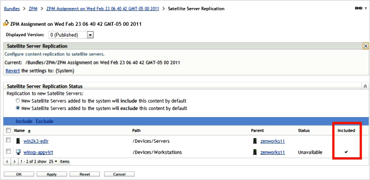This screenshot has width=370, height=180.
Task: Click the link chain icon at top right
Action: tap(359, 8)
